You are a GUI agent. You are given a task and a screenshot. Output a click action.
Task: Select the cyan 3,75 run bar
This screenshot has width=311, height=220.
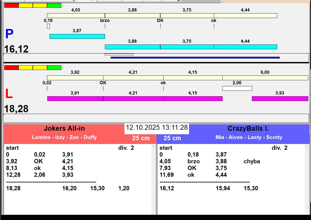[187, 47]
